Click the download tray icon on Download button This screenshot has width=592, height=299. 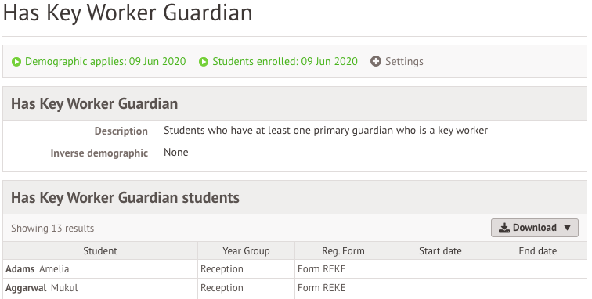[504, 228]
